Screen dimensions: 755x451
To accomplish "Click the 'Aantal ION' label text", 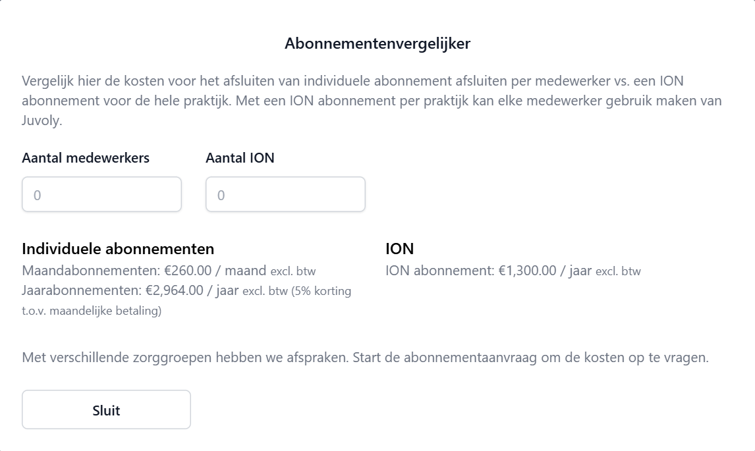I will point(240,158).
